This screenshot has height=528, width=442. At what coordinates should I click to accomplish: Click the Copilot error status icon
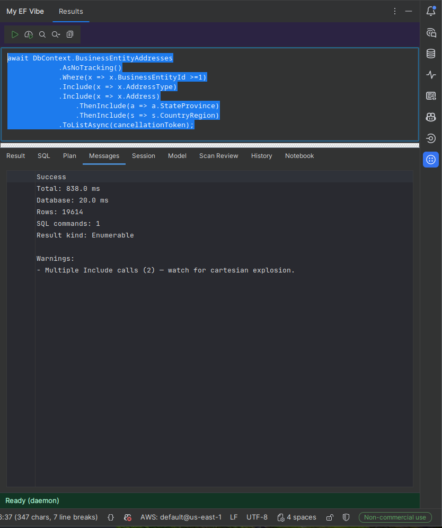[x=127, y=517]
